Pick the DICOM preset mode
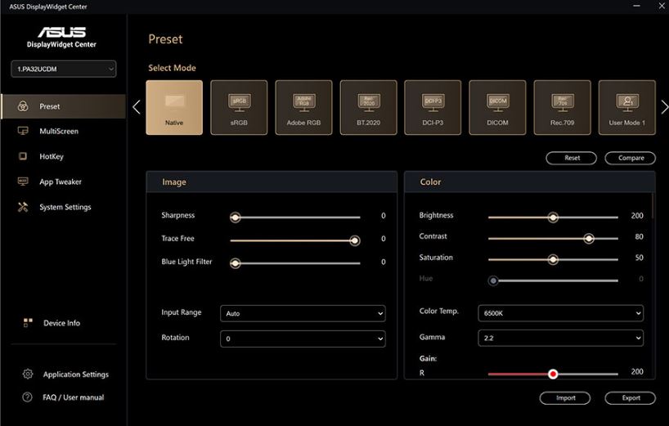Screen dimensions: 669x426 tap(497, 107)
